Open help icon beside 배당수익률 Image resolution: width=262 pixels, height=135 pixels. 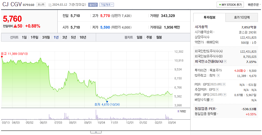212,100
